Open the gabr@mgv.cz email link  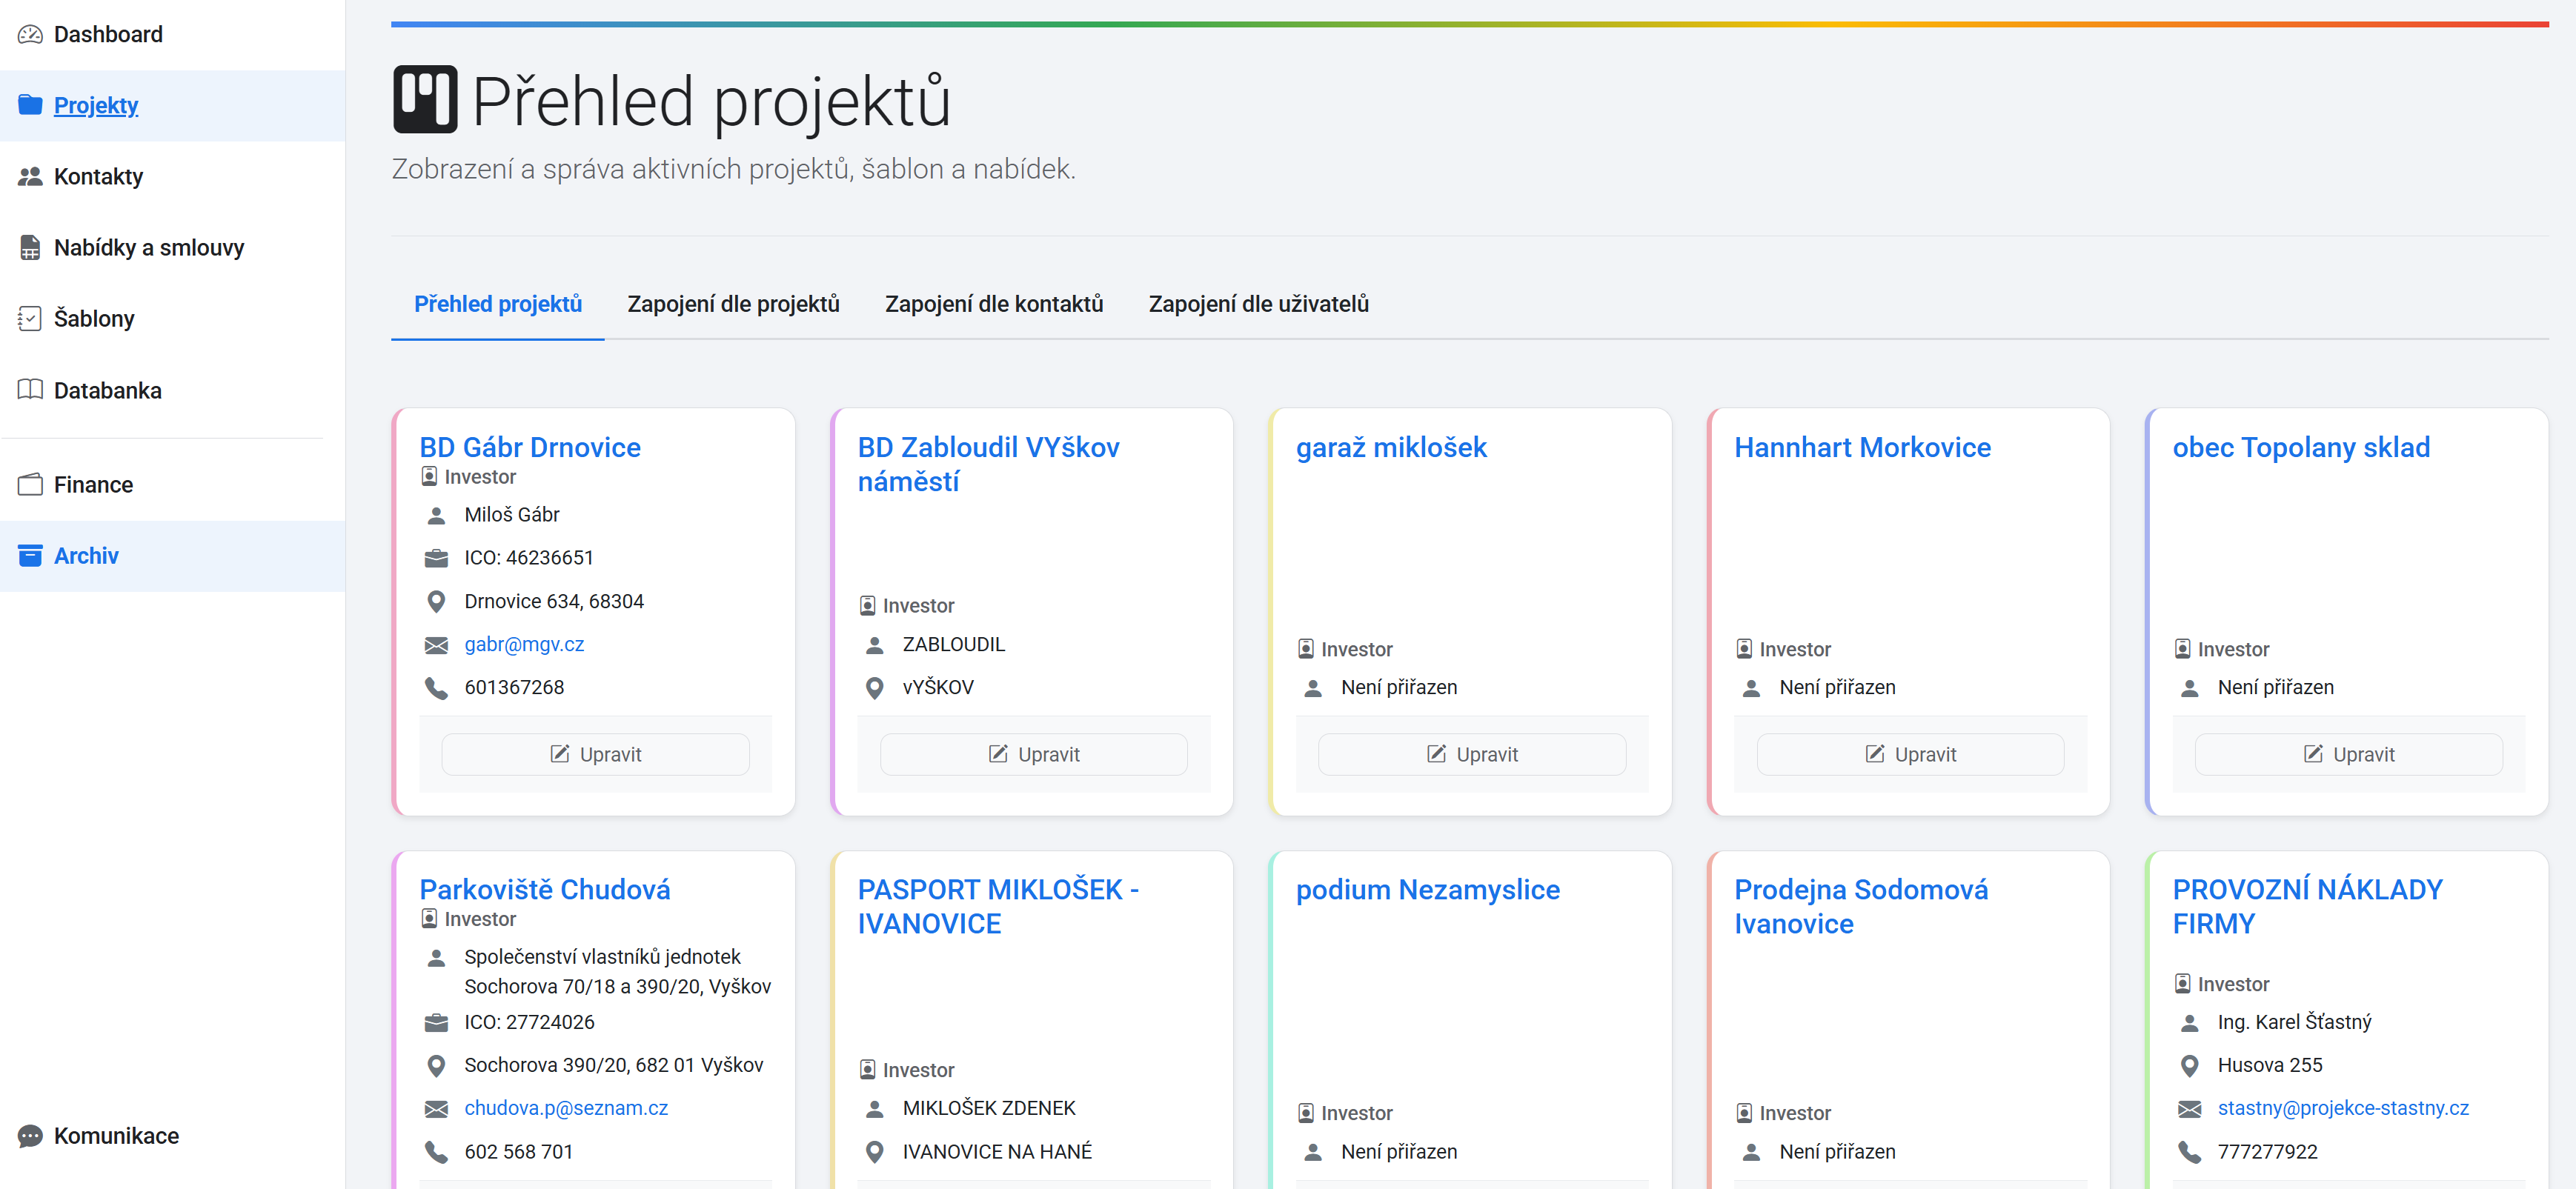click(x=524, y=645)
